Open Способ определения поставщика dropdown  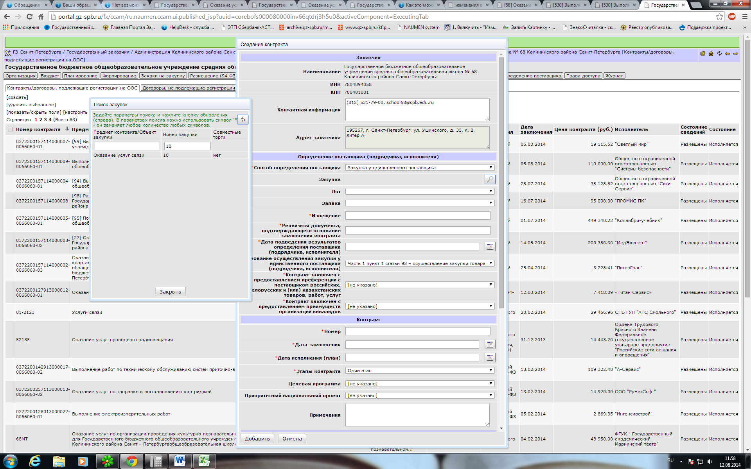(x=420, y=167)
